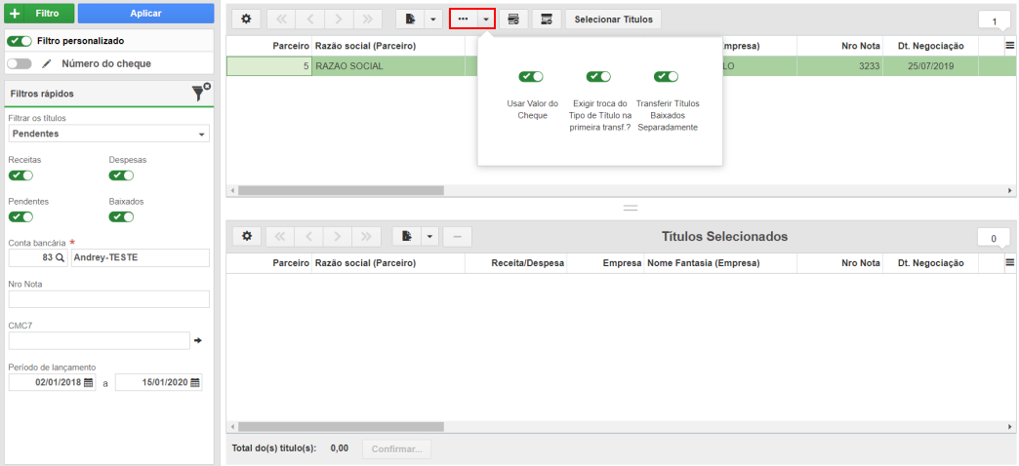Viewport: 1019px width, 466px height.
Task: Click the panel splitter handle between grids
Action: click(631, 209)
